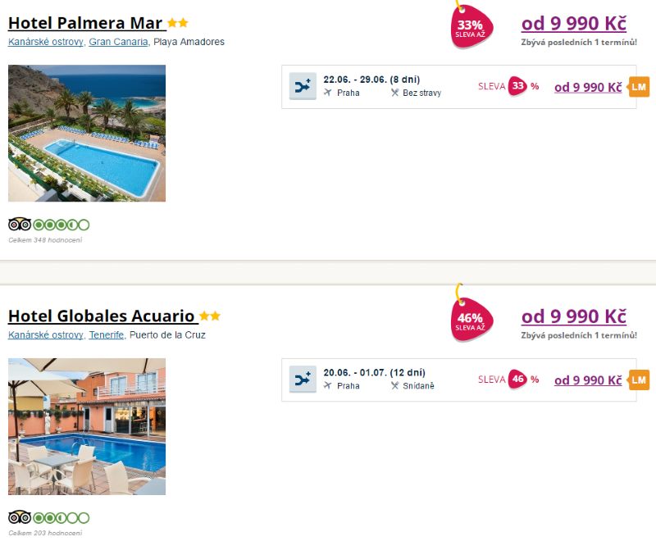Click small 'od 9 990 Kč' price in 20.06. offer row
Image resolution: width=656 pixels, height=541 pixels.
[588, 380]
